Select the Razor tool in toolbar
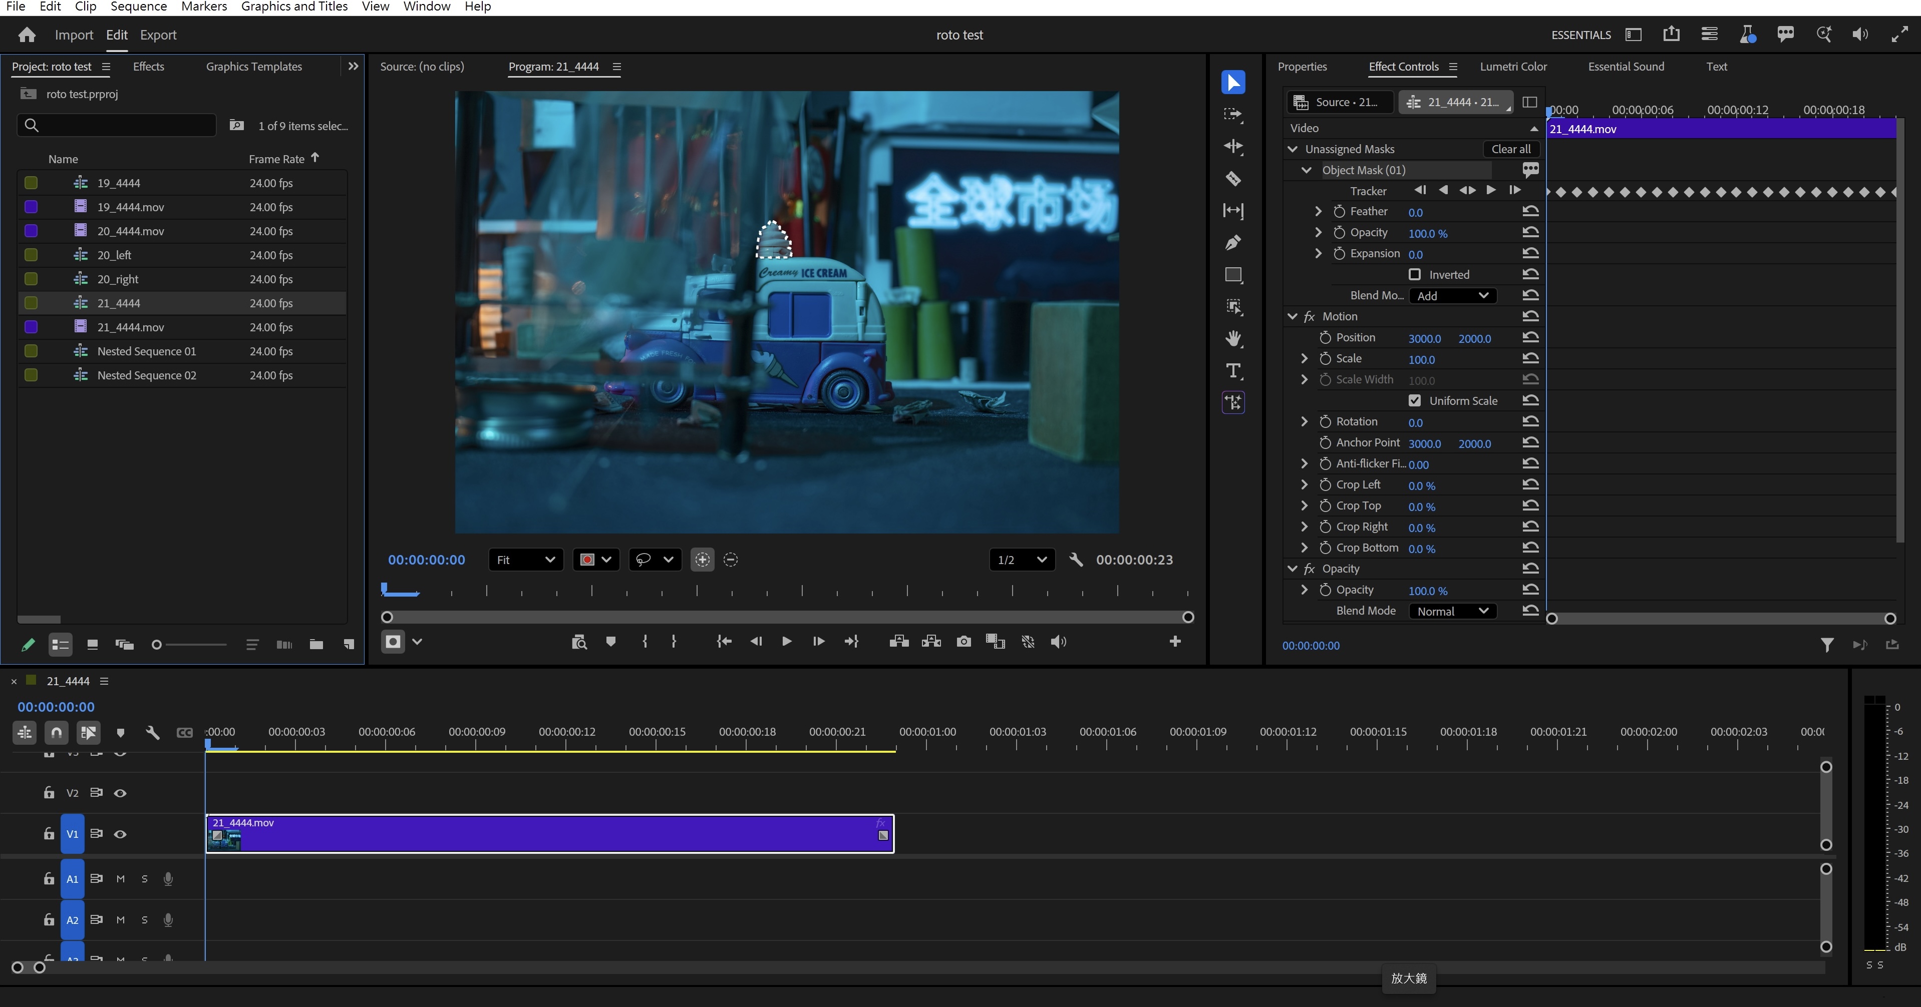Image resolution: width=1921 pixels, height=1007 pixels. click(x=1233, y=179)
